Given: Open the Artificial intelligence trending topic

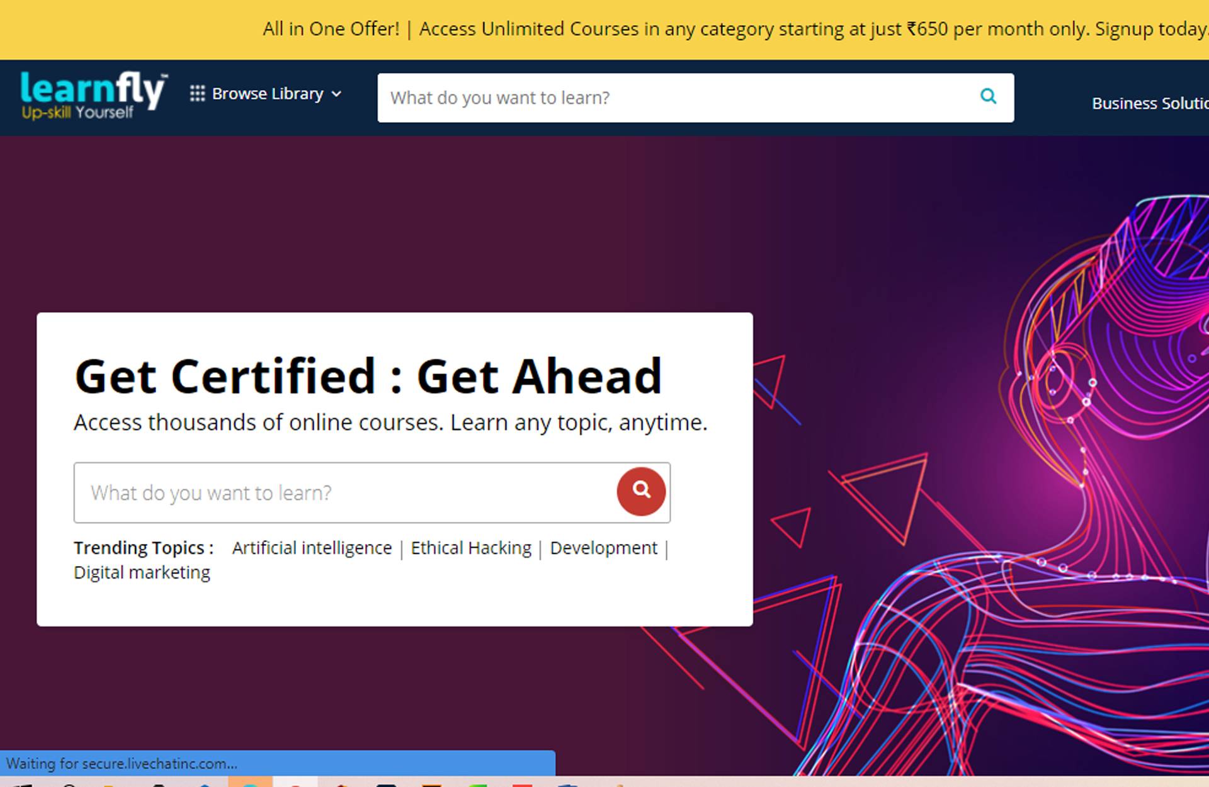Looking at the screenshot, I should point(312,548).
